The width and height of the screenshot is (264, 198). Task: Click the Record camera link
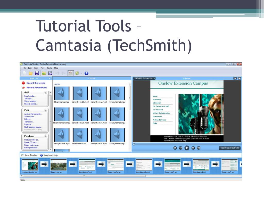click(x=31, y=104)
